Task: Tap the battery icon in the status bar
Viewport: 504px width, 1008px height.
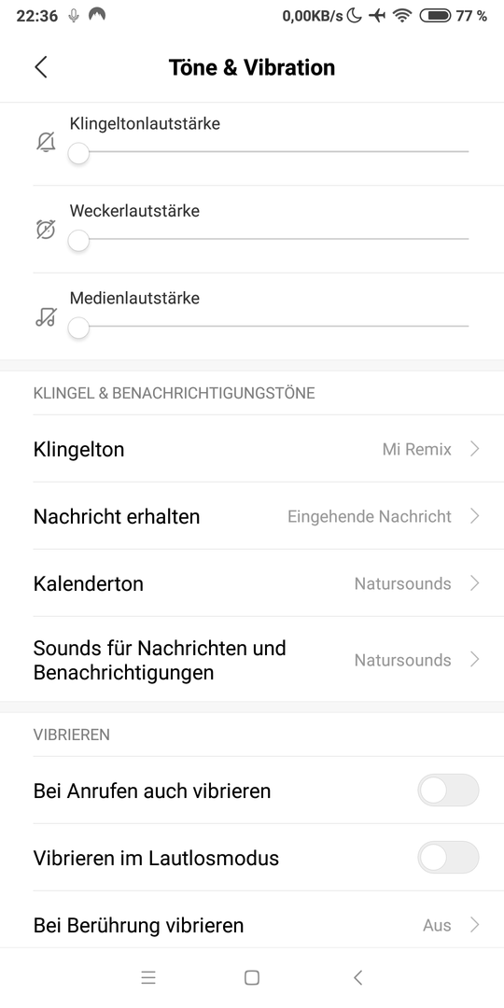Action: (435, 16)
